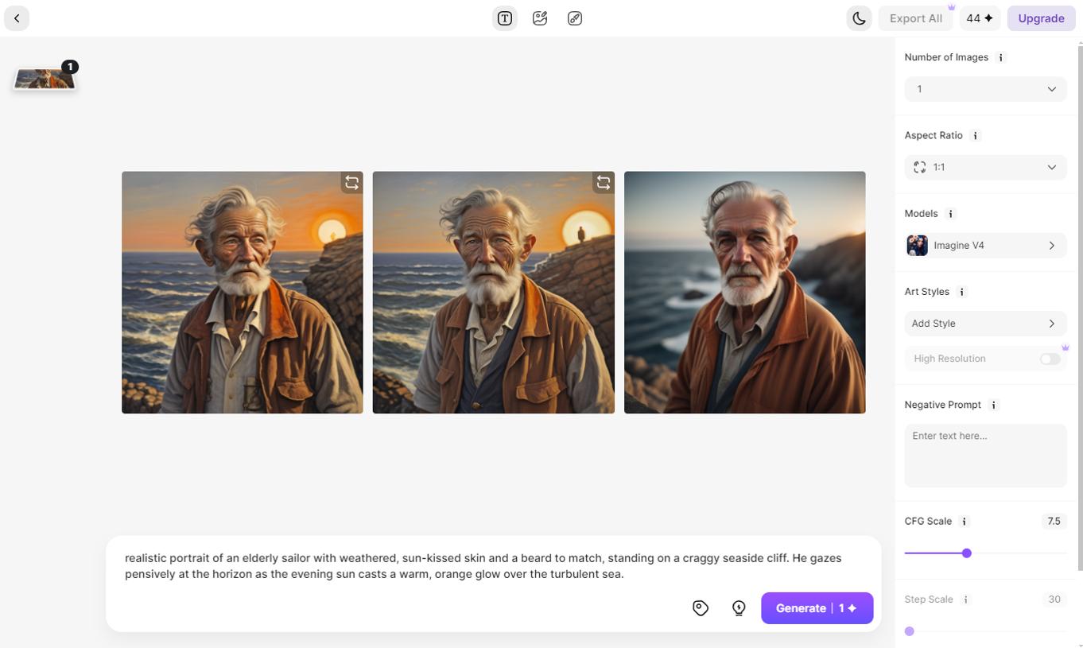Select the Enhance tool in the top toolbar
1083x648 pixels.
point(575,17)
